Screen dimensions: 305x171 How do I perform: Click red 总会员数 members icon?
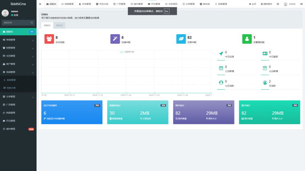(x=49, y=39)
